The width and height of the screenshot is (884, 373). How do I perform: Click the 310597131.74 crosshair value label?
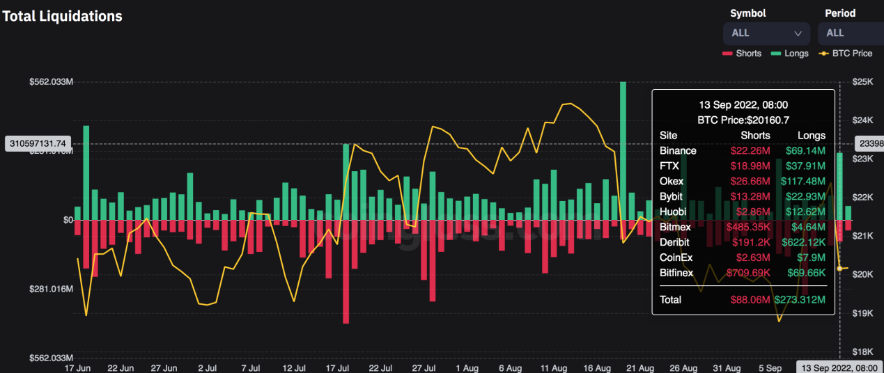38,143
